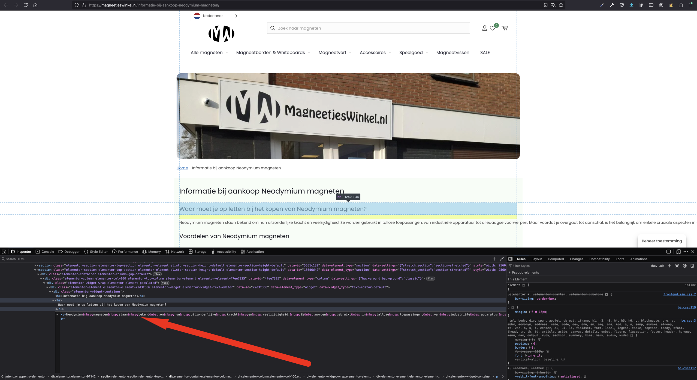Click the user account icon
Image resolution: width=697 pixels, height=380 pixels.
click(484, 28)
